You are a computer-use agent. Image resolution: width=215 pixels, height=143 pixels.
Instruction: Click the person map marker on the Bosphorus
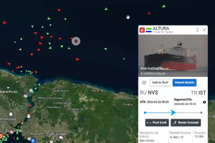(29, 116)
